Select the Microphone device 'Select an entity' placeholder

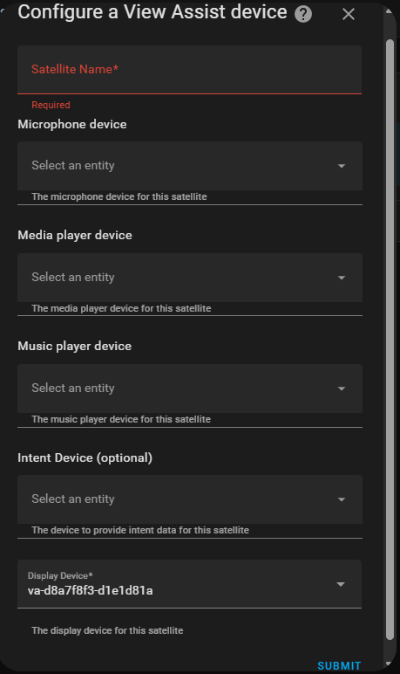tap(73, 166)
